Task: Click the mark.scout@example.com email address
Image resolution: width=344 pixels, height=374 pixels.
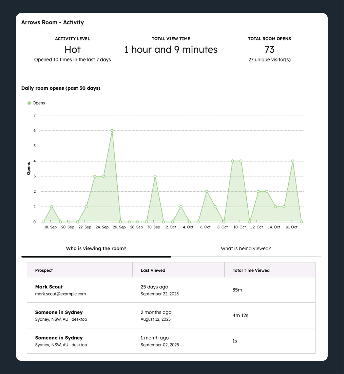Action: pyautogui.click(x=60, y=294)
